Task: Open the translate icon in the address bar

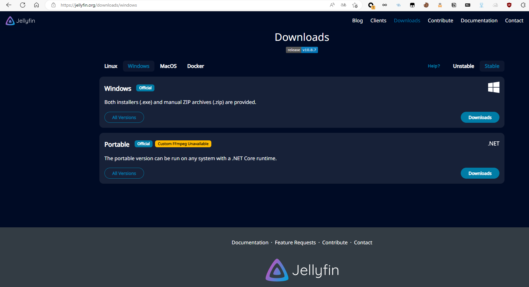Action: (x=343, y=5)
